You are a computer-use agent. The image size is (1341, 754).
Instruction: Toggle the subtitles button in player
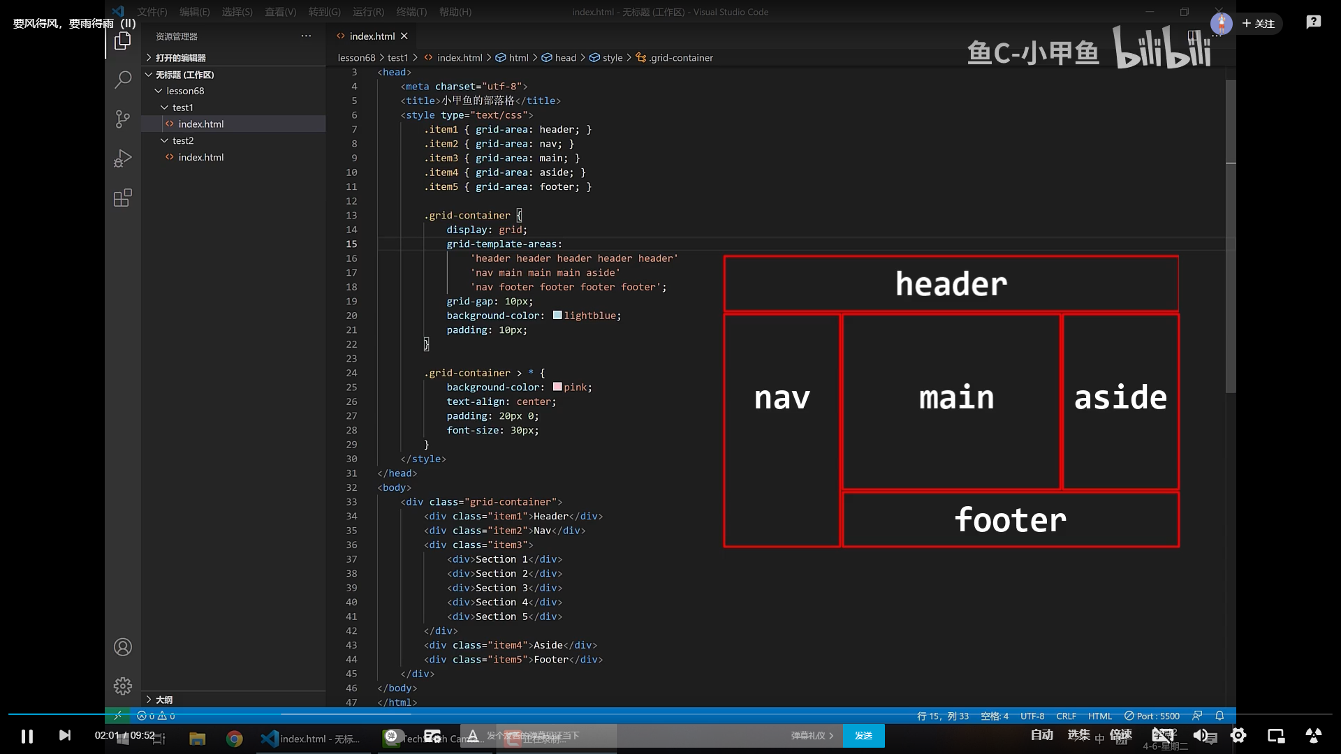(x=1163, y=735)
